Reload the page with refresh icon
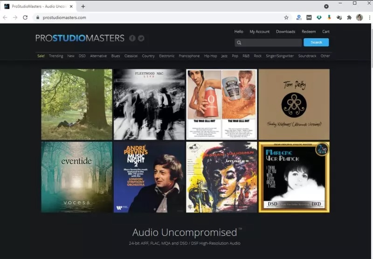This screenshot has height=259, width=373. click(25, 18)
